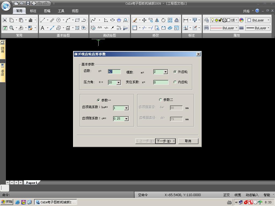This screenshot has height=206, width=275.
Task: Switch to the 视图 ribbon tab
Action: point(75,11)
